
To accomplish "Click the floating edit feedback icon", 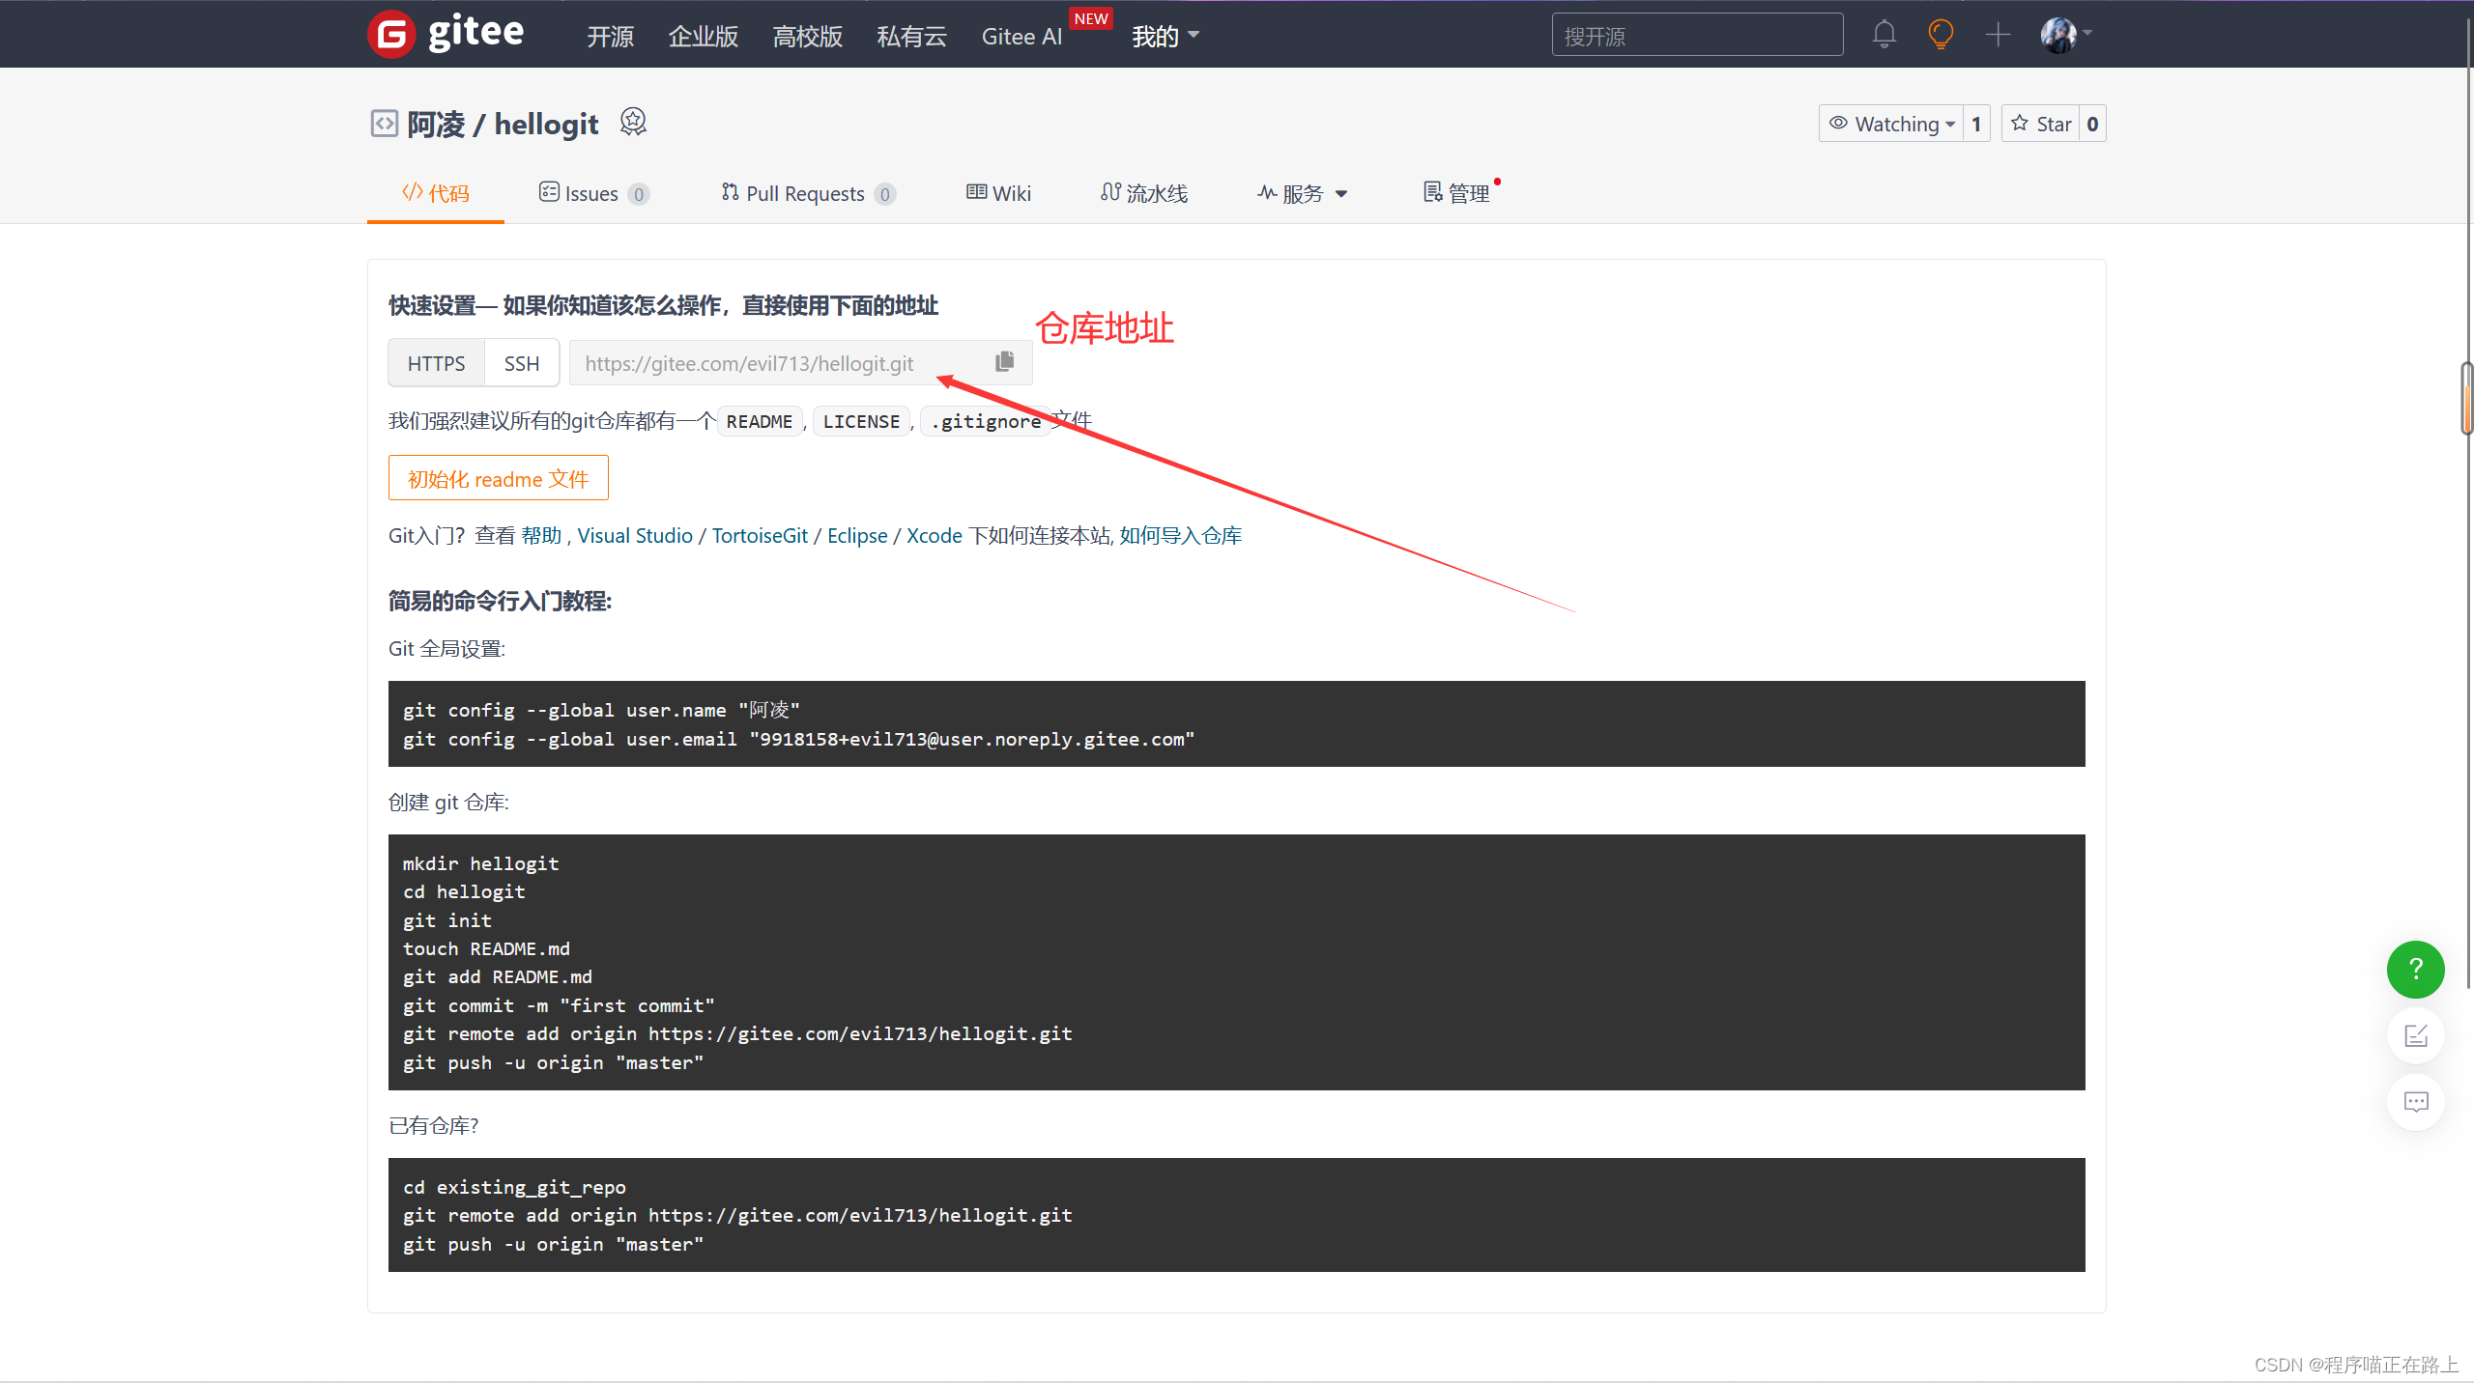I will coord(2415,1036).
